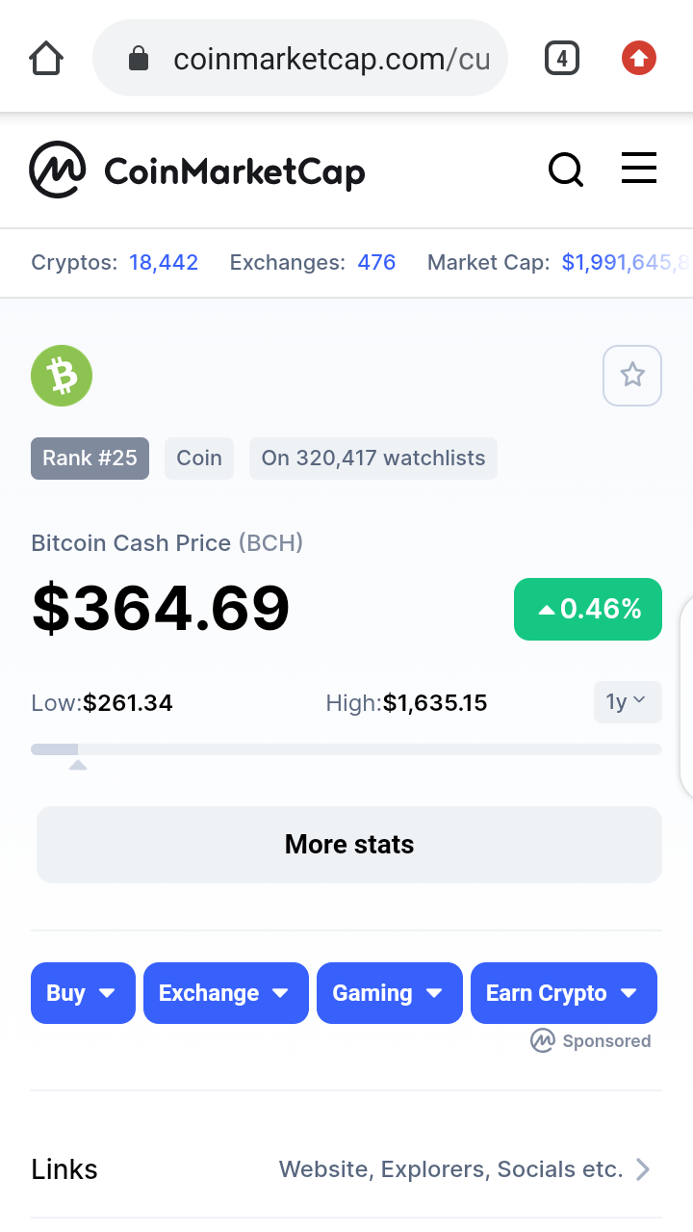Open the tab switcher showing 4 tabs
693x1232 pixels.
click(x=562, y=59)
